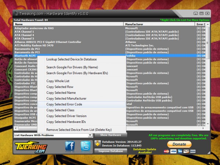The height and width of the screenshot is (165, 220).
Task: Open the Tweaking.com Facebook page icon
Action: pos(70,146)
